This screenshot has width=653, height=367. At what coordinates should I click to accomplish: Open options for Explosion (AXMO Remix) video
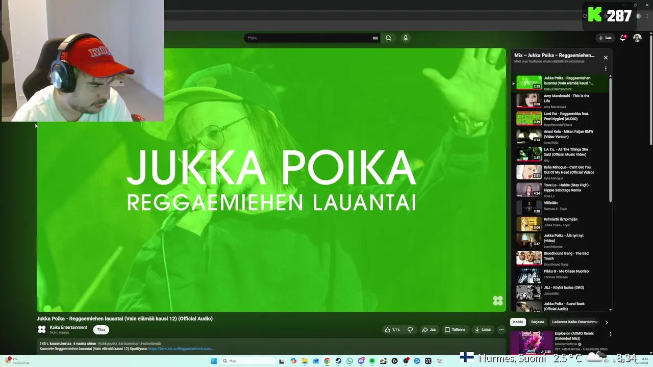[610, 334]
